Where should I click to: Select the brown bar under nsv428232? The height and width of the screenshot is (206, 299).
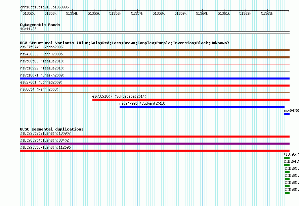(155, 57)
